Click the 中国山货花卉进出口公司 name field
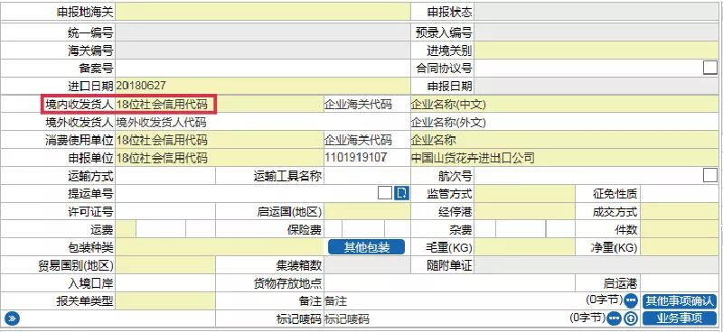Viewport: 723px width, 332px height. [x=564, y=158]
